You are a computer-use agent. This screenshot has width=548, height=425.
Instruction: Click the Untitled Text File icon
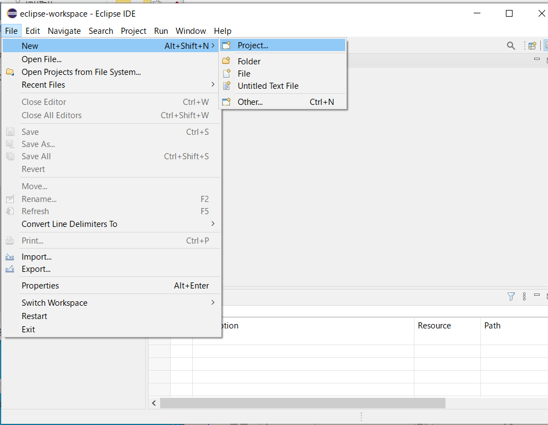pyautogui.click(x=227, y=85)
